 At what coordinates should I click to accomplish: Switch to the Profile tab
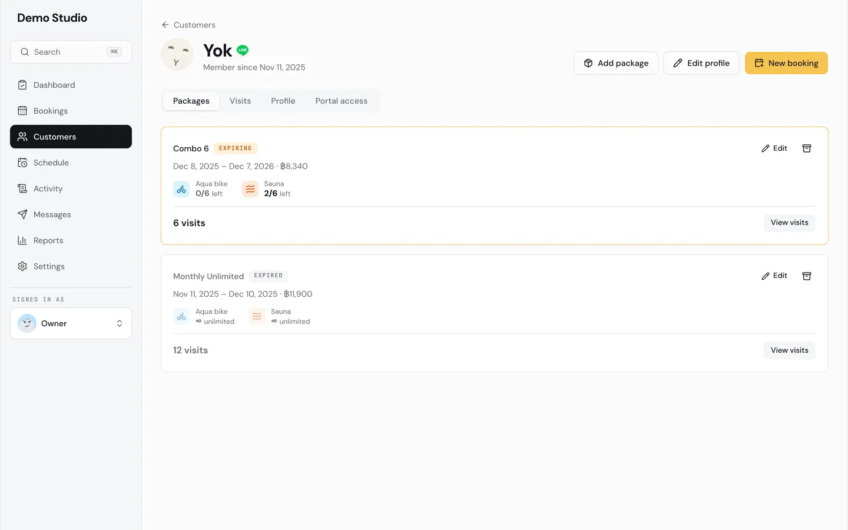click(283, 101)
